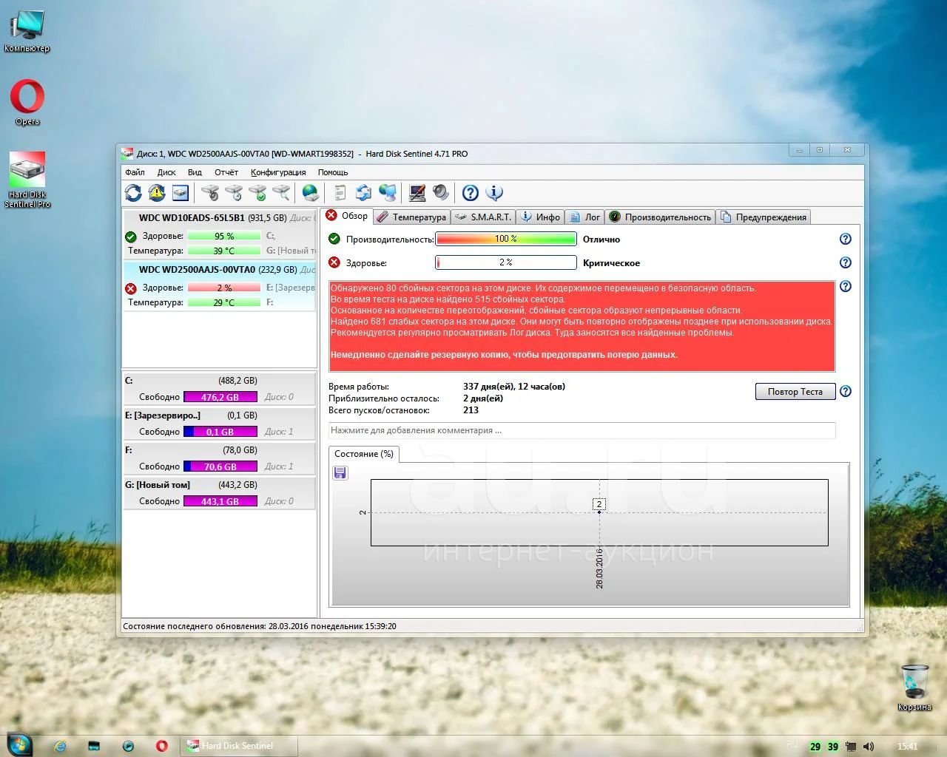This screenshot has height=757, width=947.
Task: Click the 15:41 taskbar clock
Action: click(x=907, y=747)
